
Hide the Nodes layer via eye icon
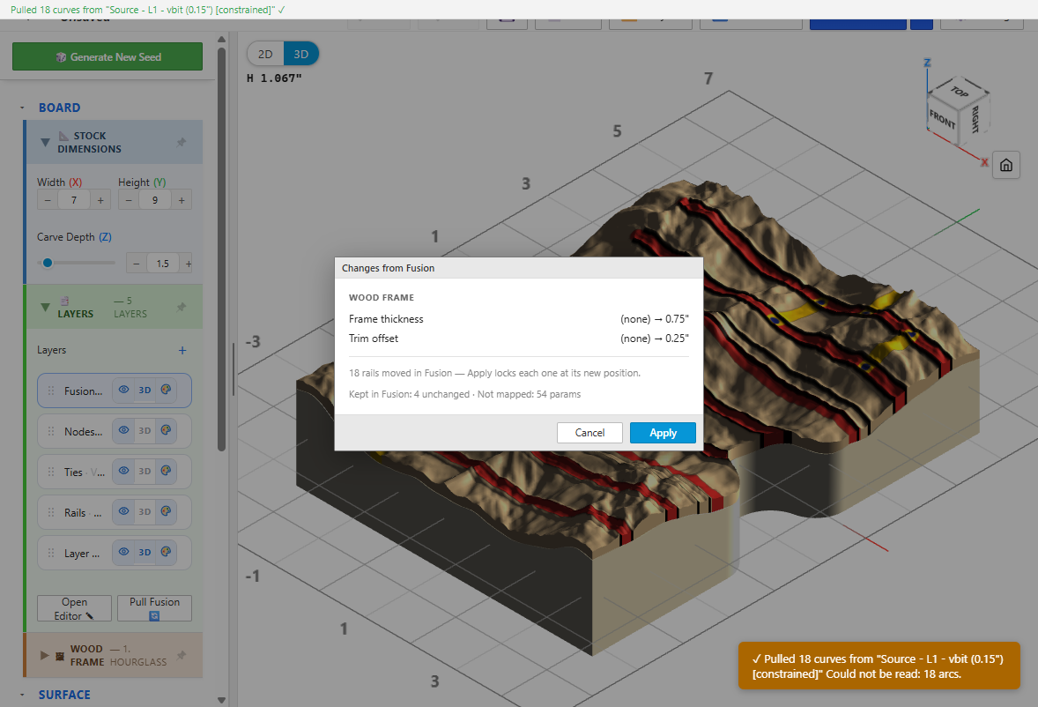[123, 430]
